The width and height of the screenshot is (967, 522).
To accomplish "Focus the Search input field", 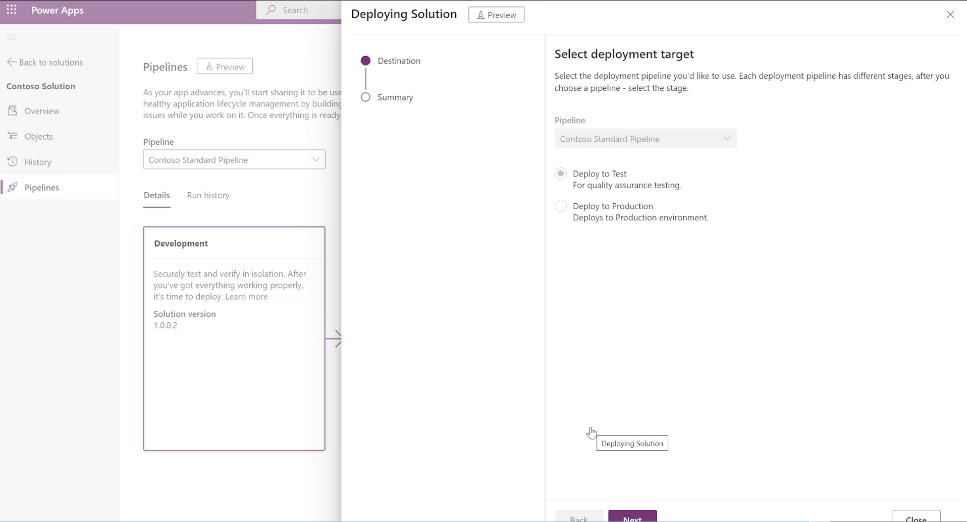I will (x=299, y=10).
